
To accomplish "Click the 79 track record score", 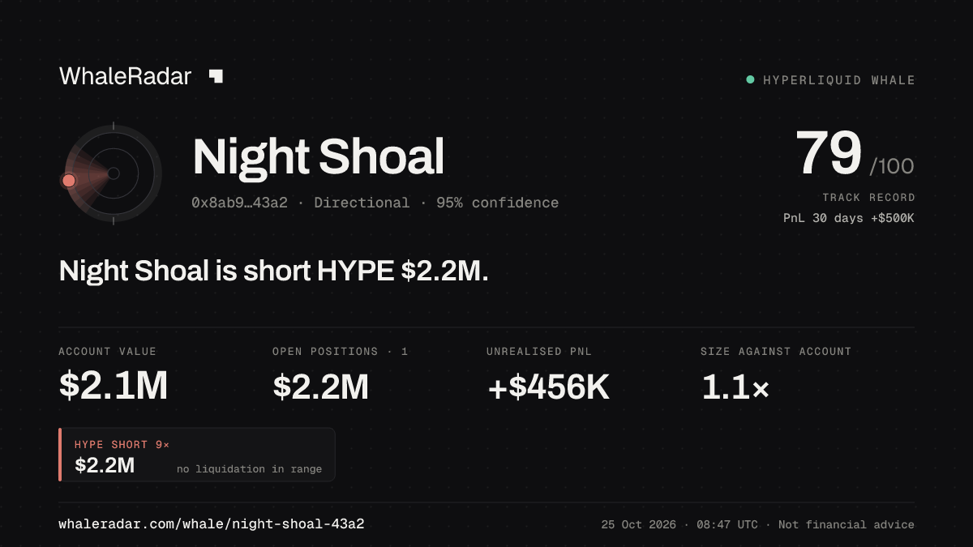I will pos(828,154).
